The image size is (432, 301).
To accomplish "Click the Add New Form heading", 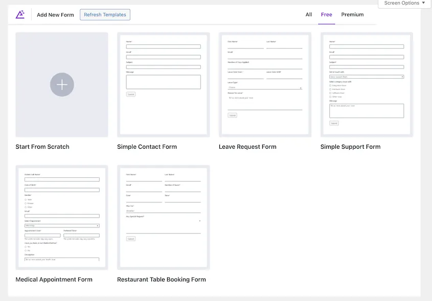I will [x=55, y=15].
